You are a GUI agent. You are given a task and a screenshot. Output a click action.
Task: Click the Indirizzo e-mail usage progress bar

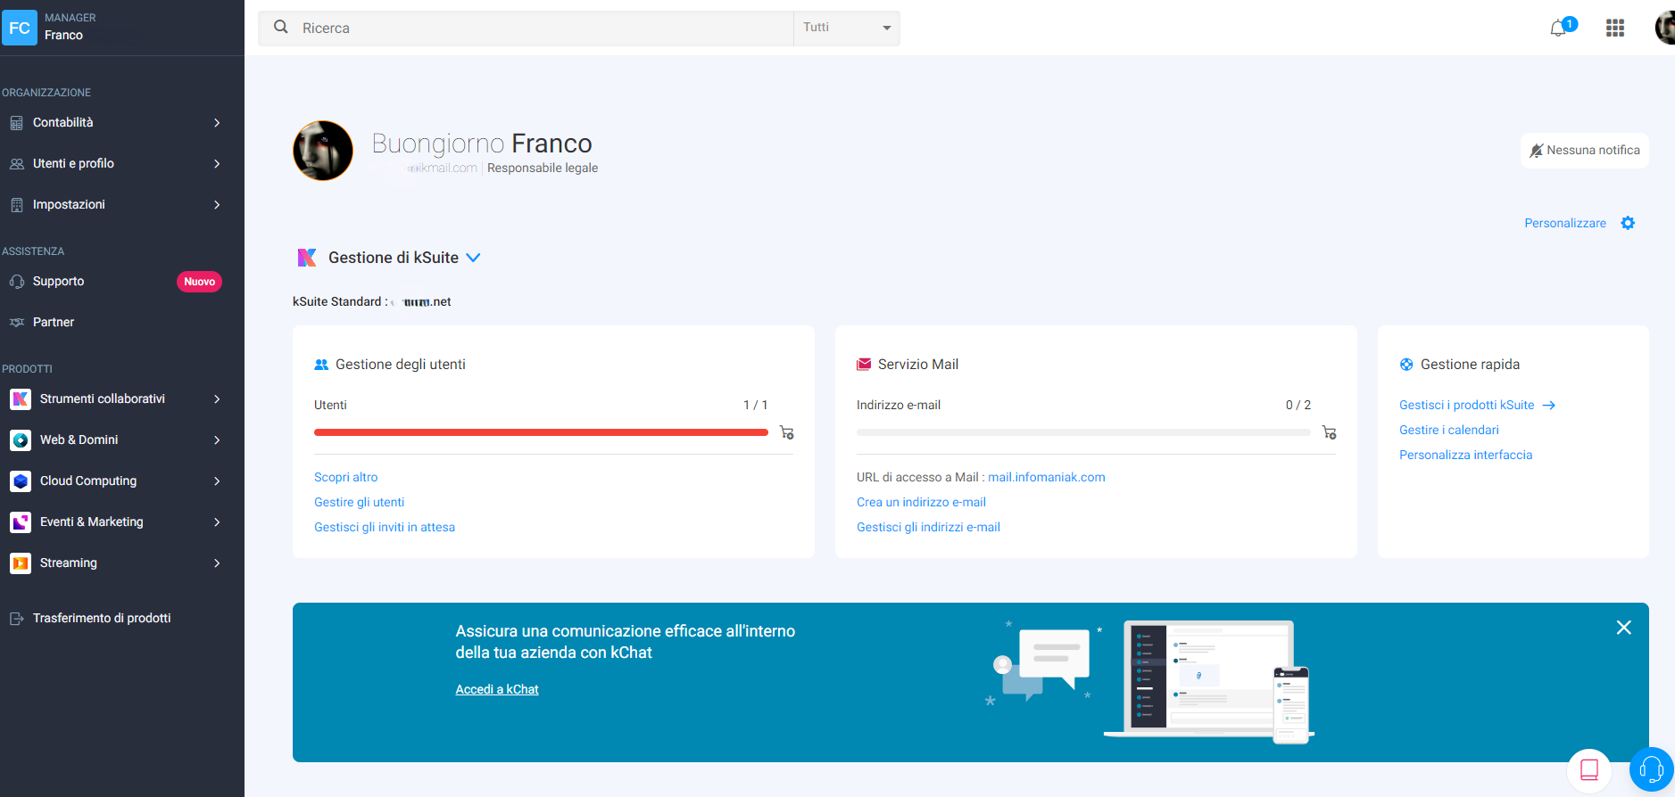[1083, 432]
